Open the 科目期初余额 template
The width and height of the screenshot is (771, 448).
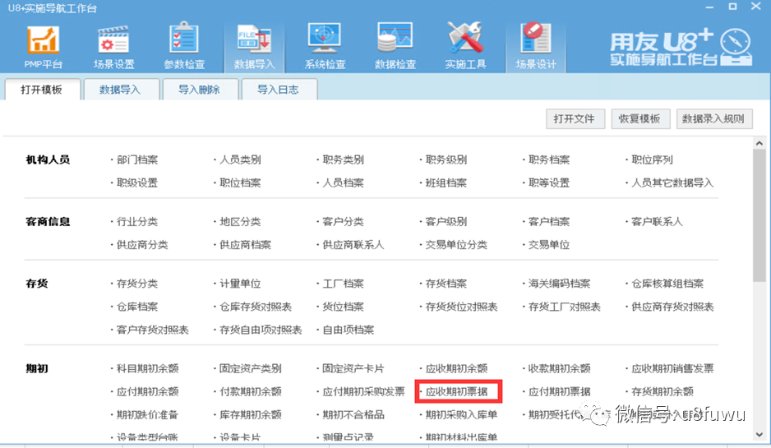point(147,369)
